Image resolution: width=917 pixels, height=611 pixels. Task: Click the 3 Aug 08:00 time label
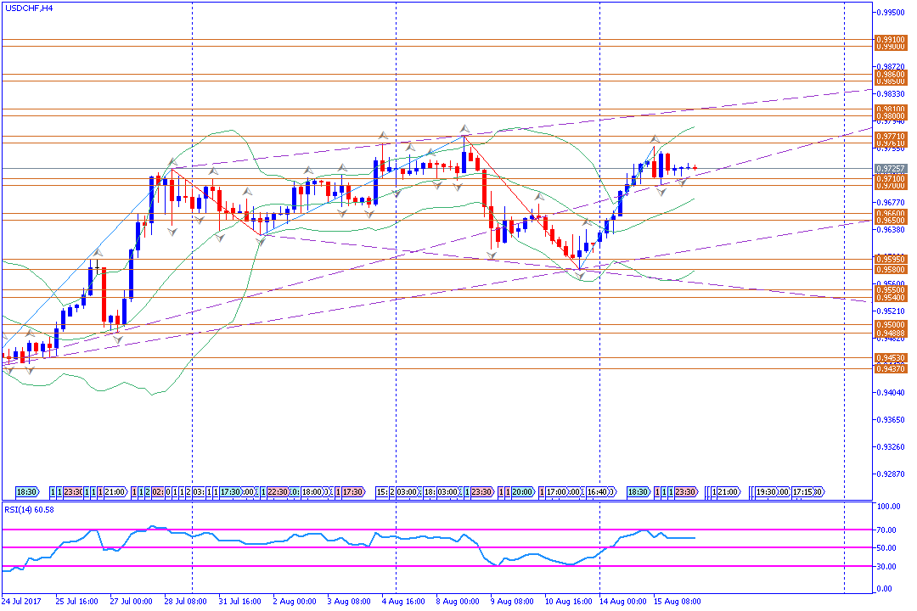tap(349, 602)
